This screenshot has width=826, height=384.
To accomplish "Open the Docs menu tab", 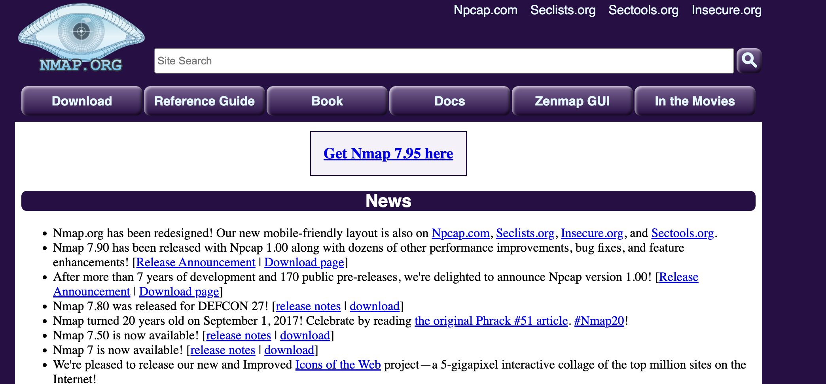I will point(450,101).
